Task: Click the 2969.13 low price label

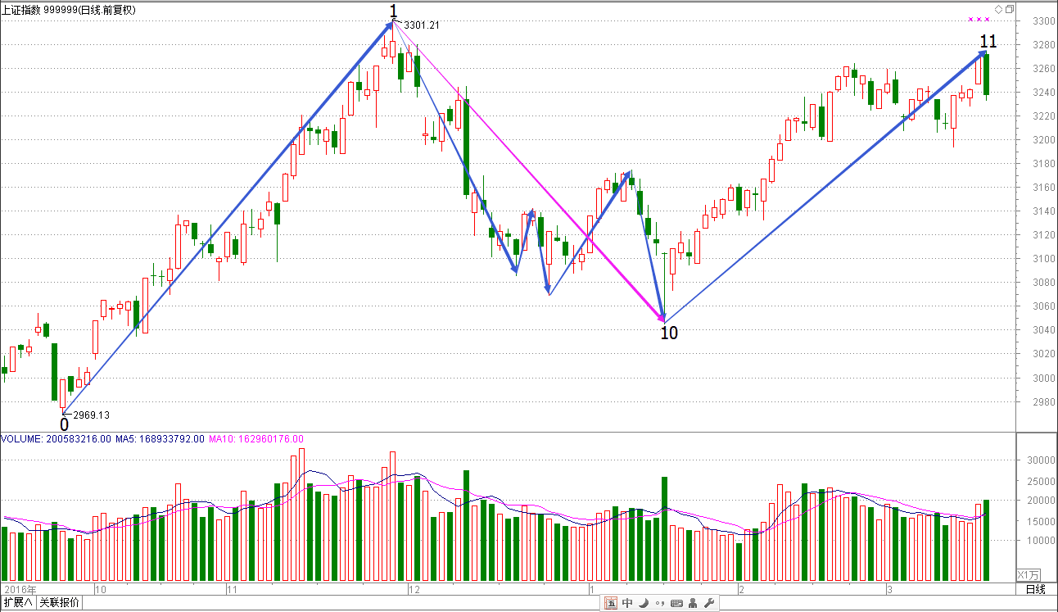Action: coord(92,415)
